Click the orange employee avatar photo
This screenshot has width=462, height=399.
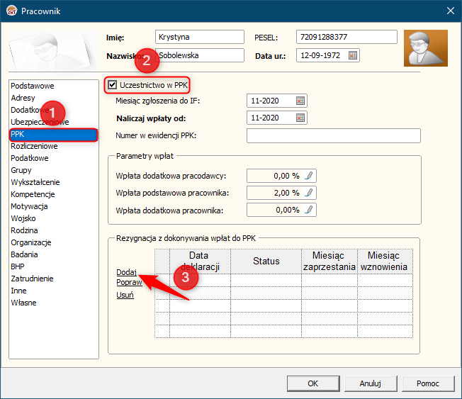click(x=425, y=48)
